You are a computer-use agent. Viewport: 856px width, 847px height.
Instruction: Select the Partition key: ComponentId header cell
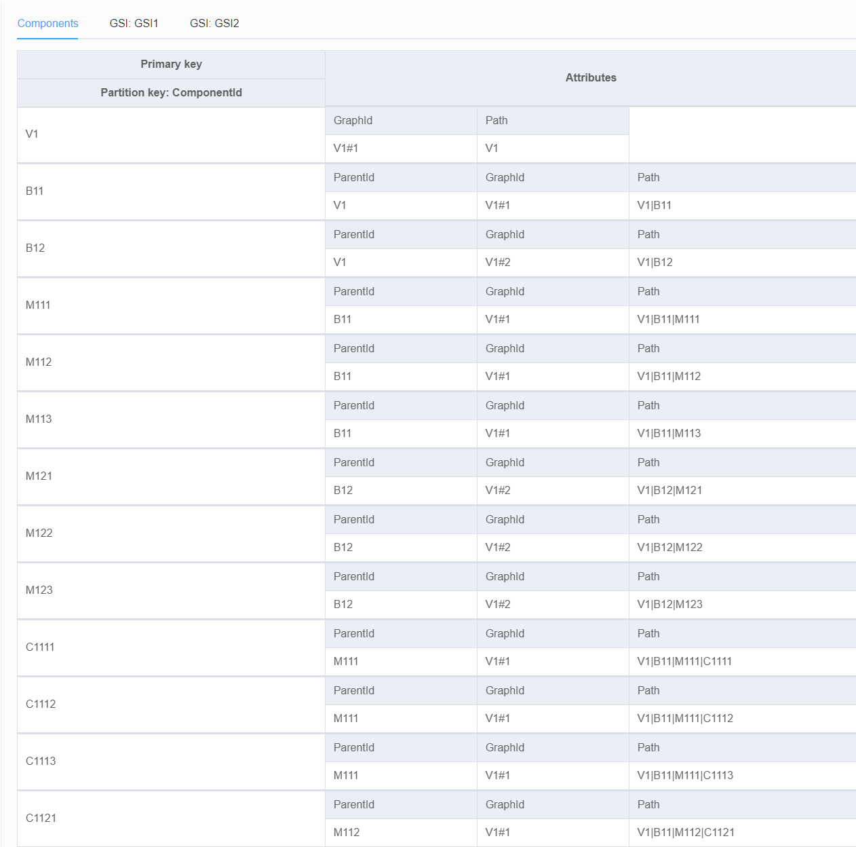[171, 92]
